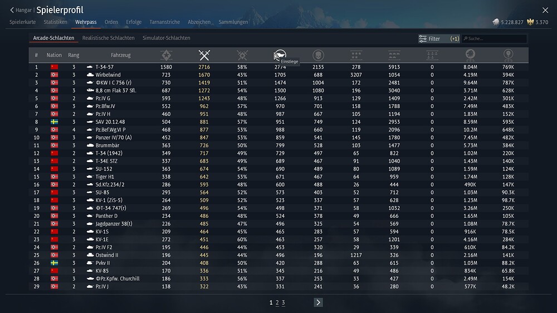The image size is (557, 313).
Task: Click the Golden Eagles currency icon
Action: pos(530,22)
